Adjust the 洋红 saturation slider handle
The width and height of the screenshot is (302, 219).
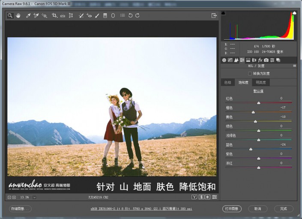click(x=259, y=168)
